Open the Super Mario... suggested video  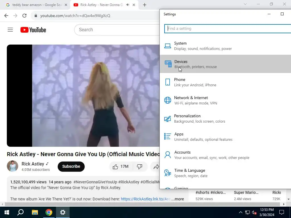tap(246, 193)
